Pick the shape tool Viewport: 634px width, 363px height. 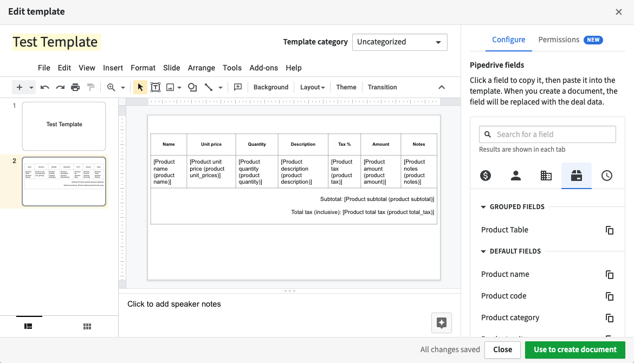pyautogui.click(x=192, y=87)
